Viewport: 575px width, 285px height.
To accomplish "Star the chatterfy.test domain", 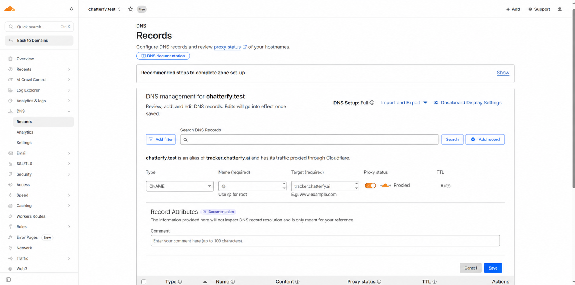I will click(130, 9).
